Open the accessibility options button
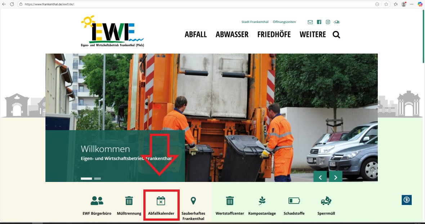Screen dimensions: 425x224 point(407,200)
